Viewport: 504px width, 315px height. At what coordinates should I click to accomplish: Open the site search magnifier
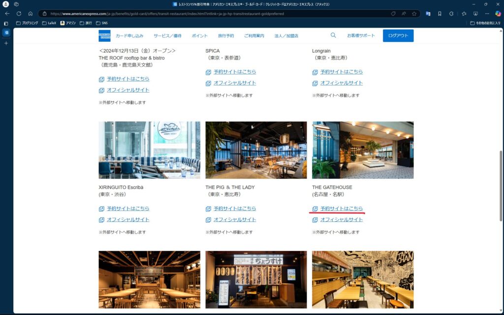click(333, 35)
